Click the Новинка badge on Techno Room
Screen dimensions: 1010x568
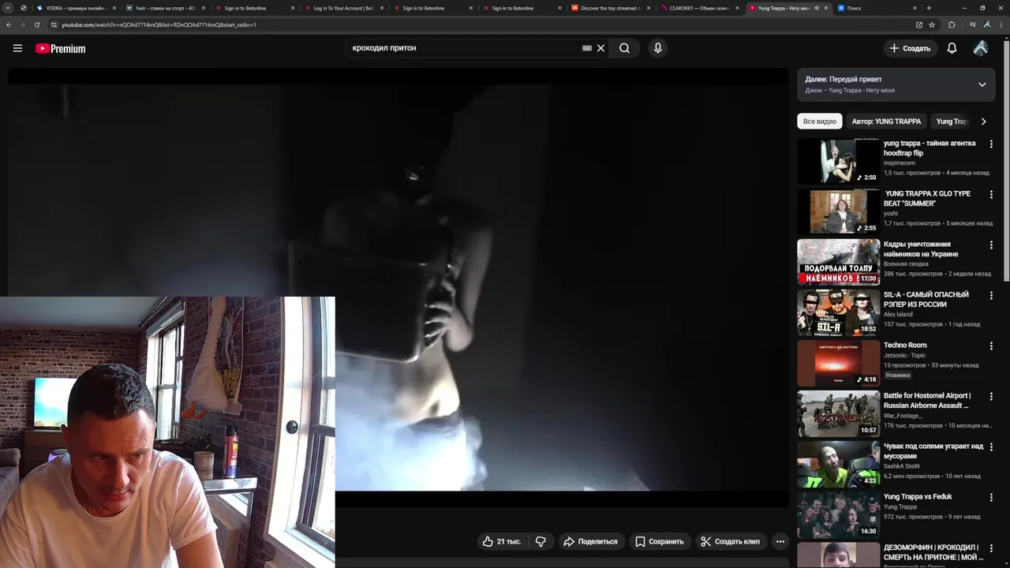click(897, 375)
